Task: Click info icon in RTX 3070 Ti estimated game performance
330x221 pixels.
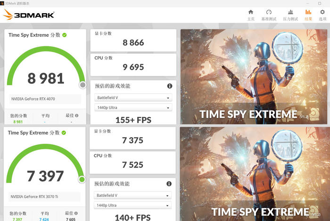Action: tap(169, 184)
